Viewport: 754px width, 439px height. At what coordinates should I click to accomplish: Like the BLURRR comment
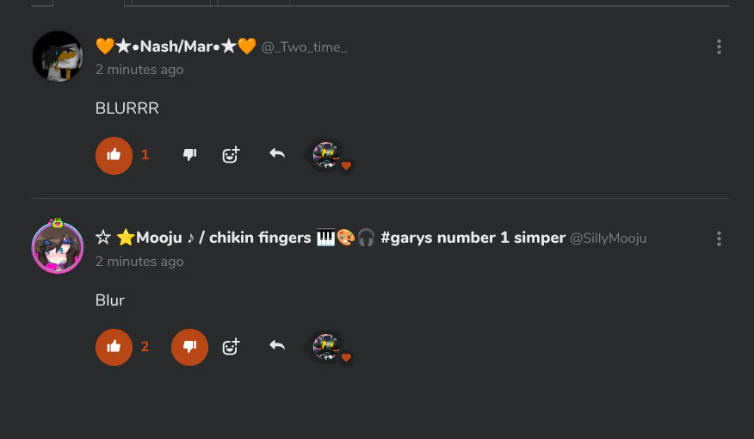point(114,155)
